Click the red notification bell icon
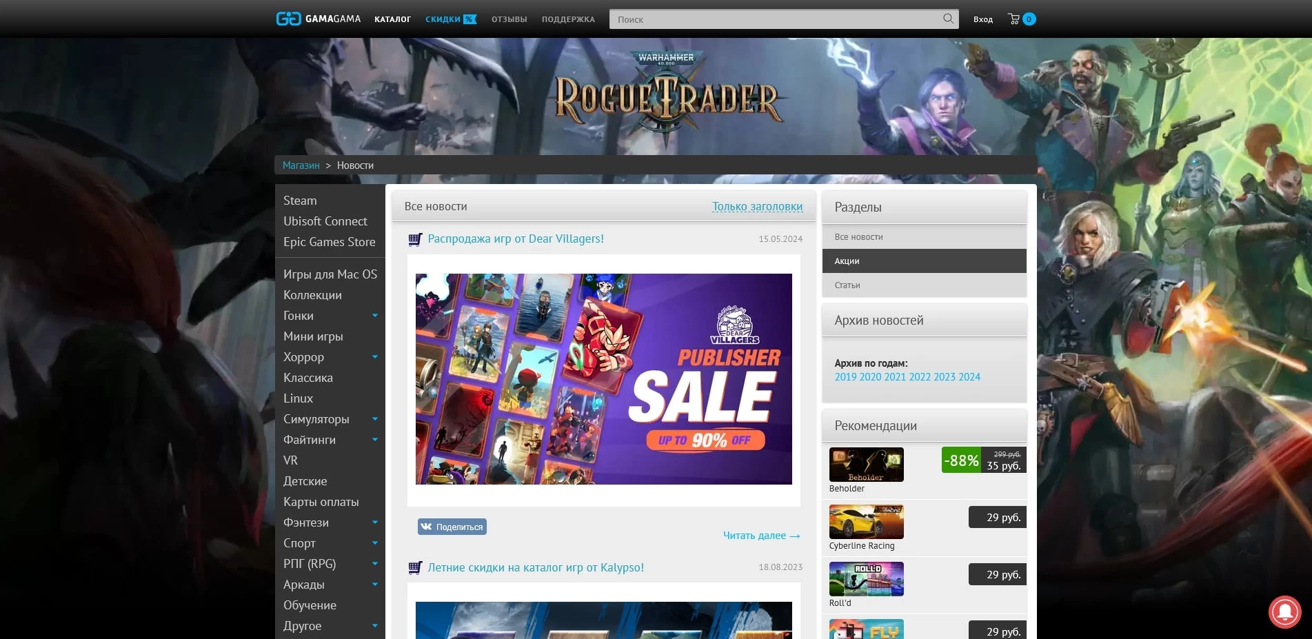The height and width of the screenshot is (639, 1312). [x=1284, y=611]
